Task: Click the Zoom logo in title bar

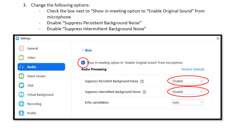Action: coord(17,38)
